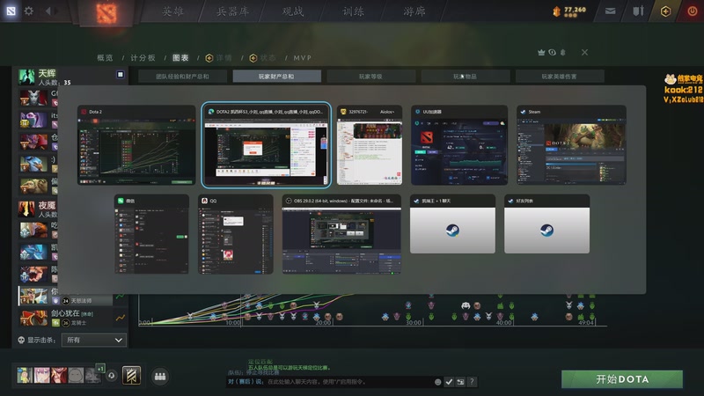Open the armory shield icon top right
The height and width of the screenshot is (396, 704).
638,11
